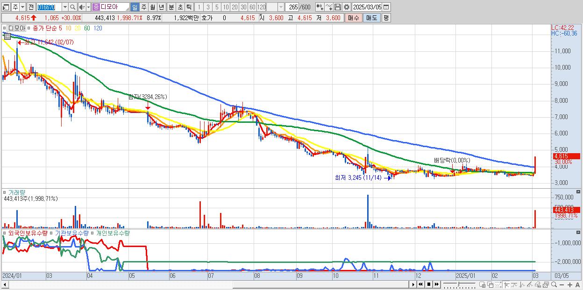The width and height of the screenshot is (583, 290).
Task: Select the 3 interval button
Action: pyautogui.click(x=208, y=7)
